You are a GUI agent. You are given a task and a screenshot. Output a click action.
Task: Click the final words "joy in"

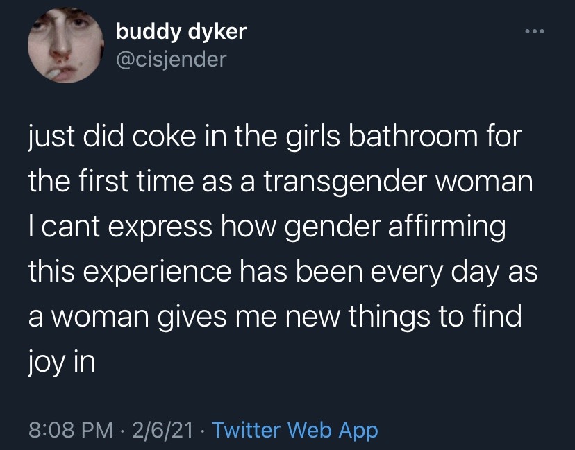[61, 362]
